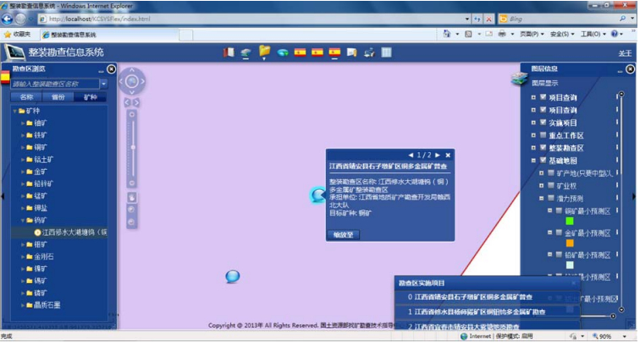Screen dimensions: 640x343
Task: Click the graduation cap icon in top toolbar
Action: point(246,52)
